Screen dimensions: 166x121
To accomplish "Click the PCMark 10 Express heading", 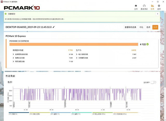I will 16,36.
